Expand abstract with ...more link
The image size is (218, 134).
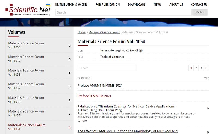82,121
